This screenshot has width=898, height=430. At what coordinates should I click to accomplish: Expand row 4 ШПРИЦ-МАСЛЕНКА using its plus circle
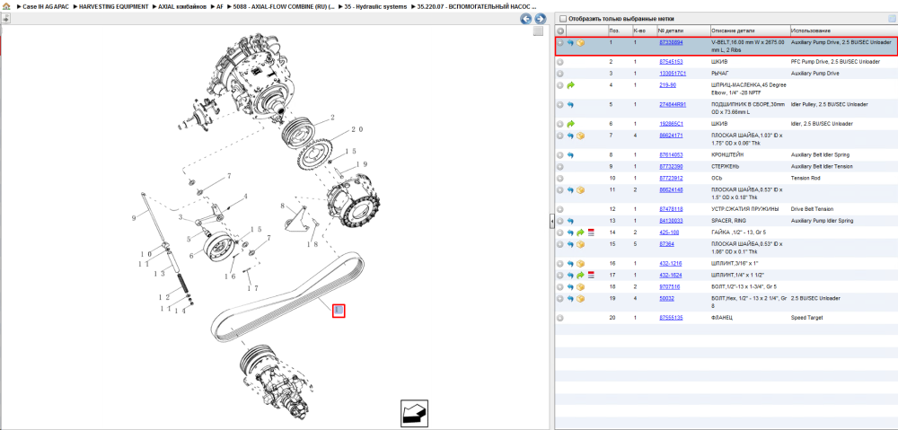coord(560,85)
